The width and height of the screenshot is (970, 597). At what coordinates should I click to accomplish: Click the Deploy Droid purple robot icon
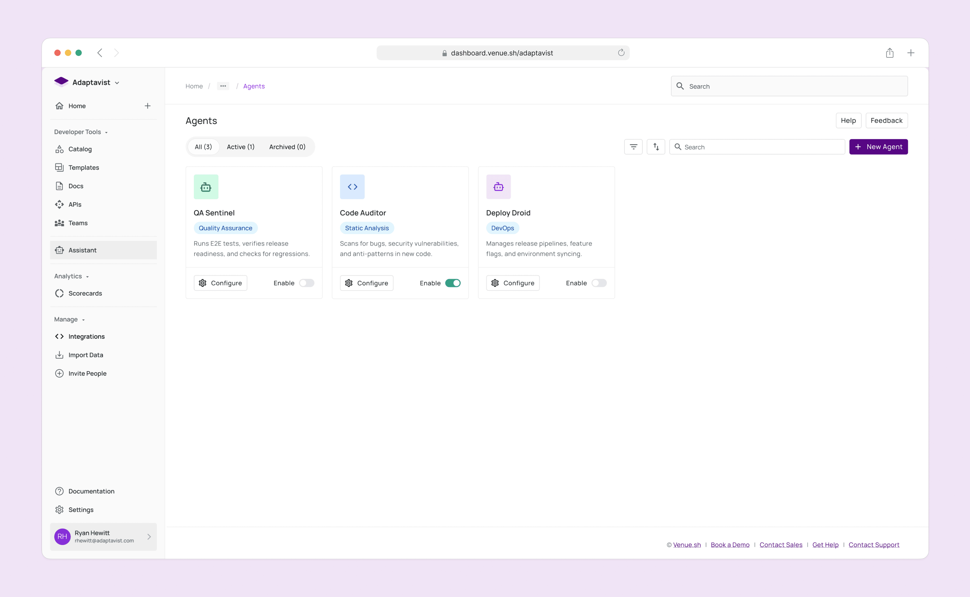pyautogui.click(x=498, y=187)
